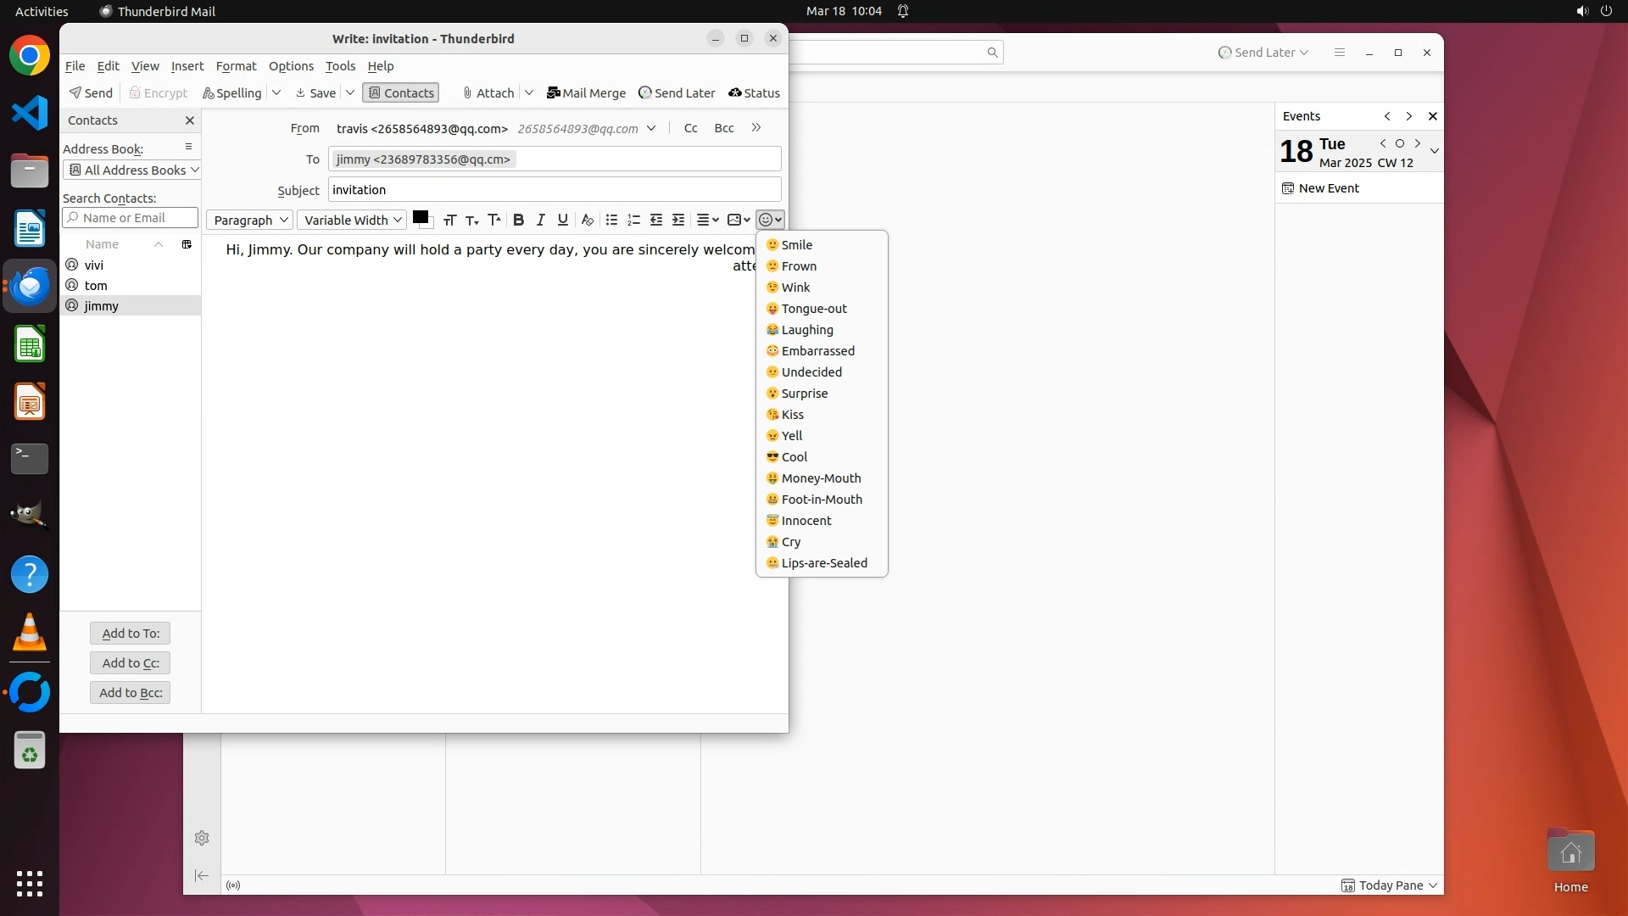Screen dimensions: 1628x916
Task: Click the numbered list icon
Action: point(633,220)
